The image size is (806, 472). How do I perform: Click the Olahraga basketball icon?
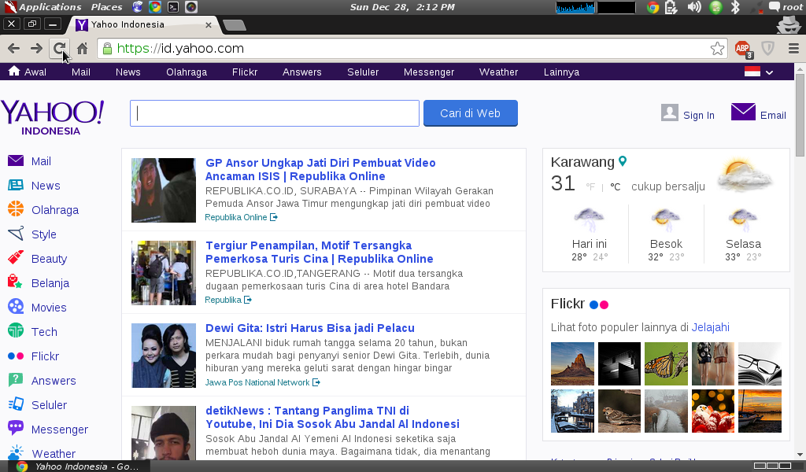16,209
